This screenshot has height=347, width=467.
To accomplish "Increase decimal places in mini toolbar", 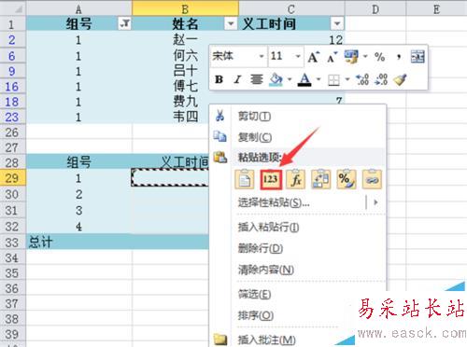I will click(x=362, y=79).
